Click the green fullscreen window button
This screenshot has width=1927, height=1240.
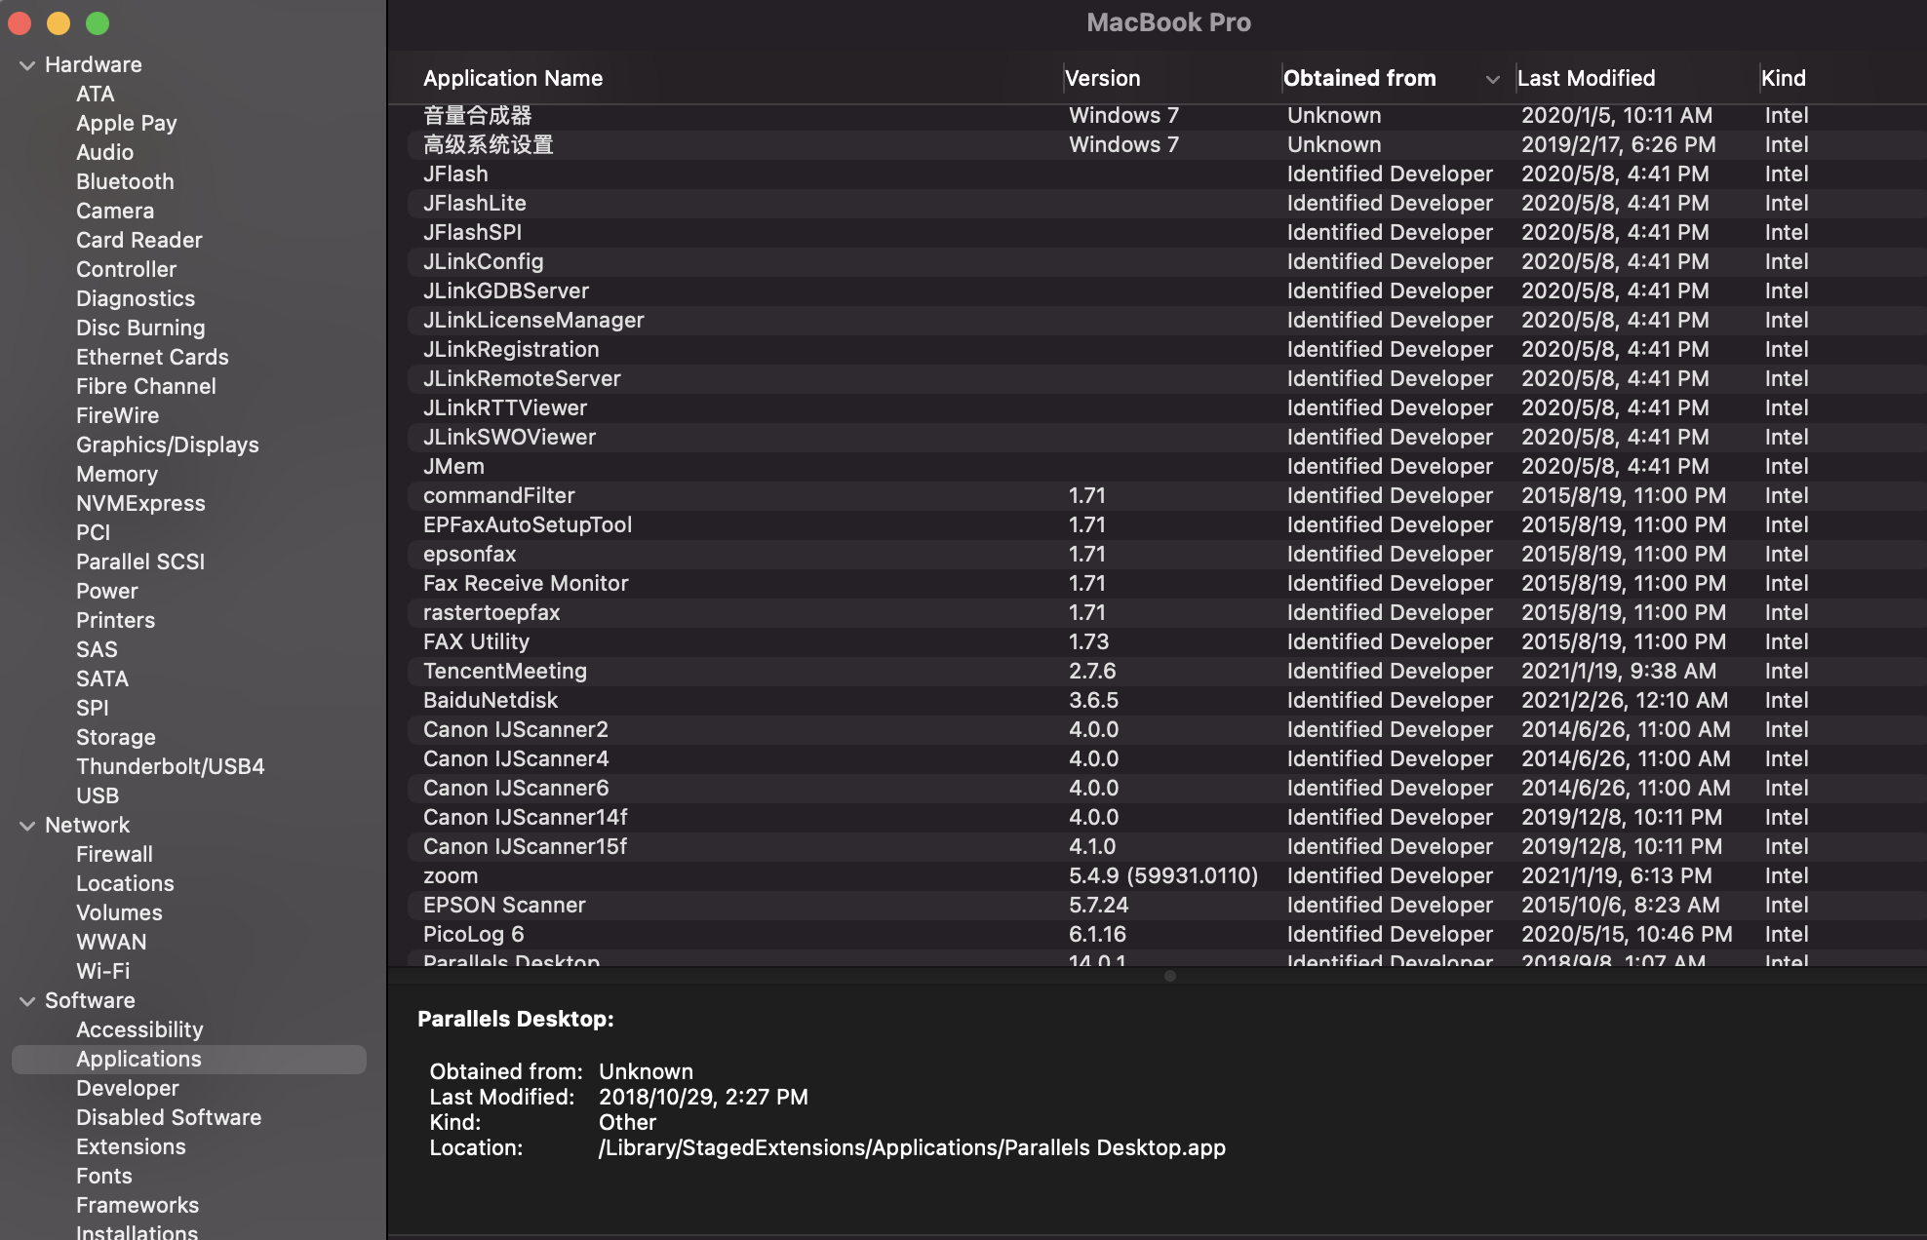[x=98, y=22]
